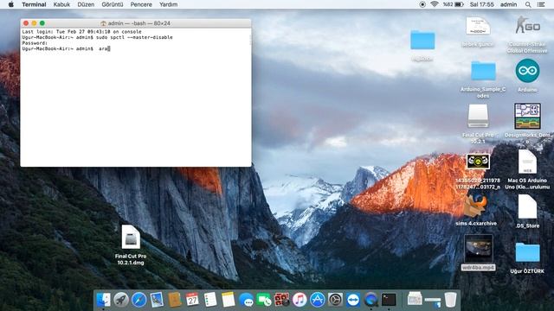Image resolution: width=554 pixels, height=311 pixels.
Task: Select Final Cut Pro 10.2.1.dmg file
Action: pos(131,237)
